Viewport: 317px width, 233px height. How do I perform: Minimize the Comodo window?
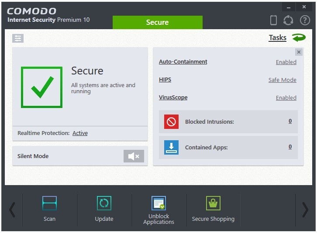(289, 7)
